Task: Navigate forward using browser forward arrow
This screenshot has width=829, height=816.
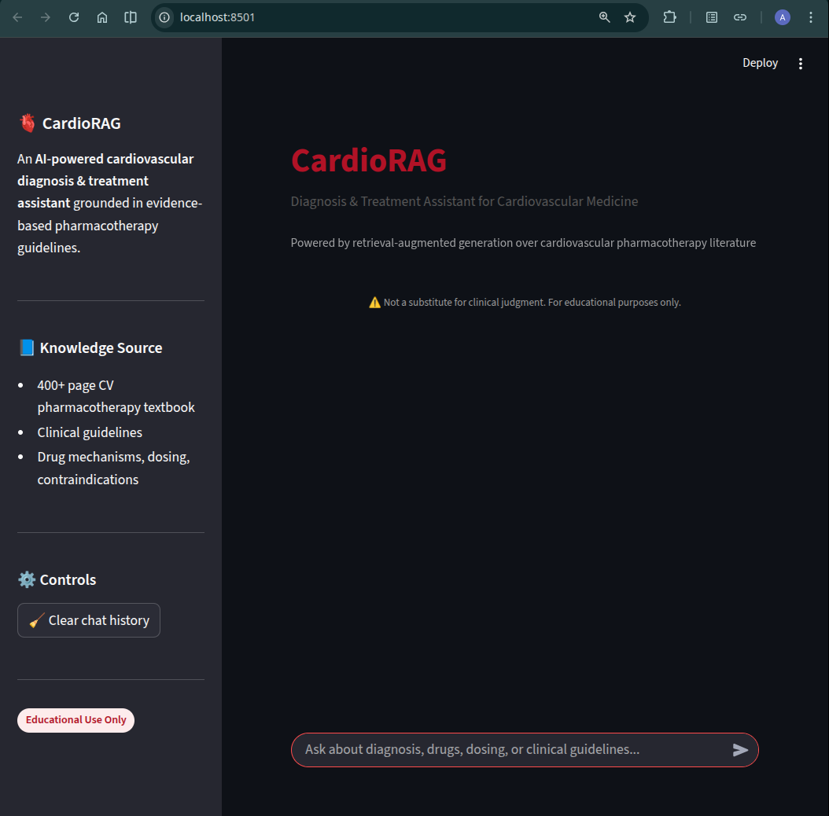Action: click(46, 17)
